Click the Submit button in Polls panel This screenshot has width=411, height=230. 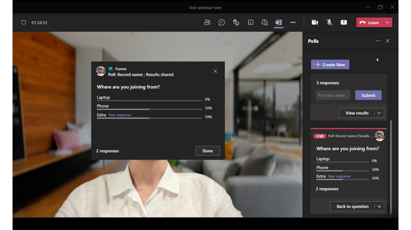(x=368, y=95)
